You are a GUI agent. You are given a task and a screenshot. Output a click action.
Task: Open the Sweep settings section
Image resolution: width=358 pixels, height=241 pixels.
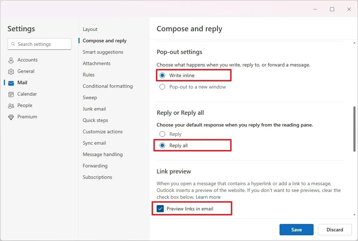click(90, 97)
